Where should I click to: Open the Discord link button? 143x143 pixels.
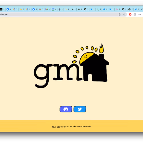pos(66,109)
